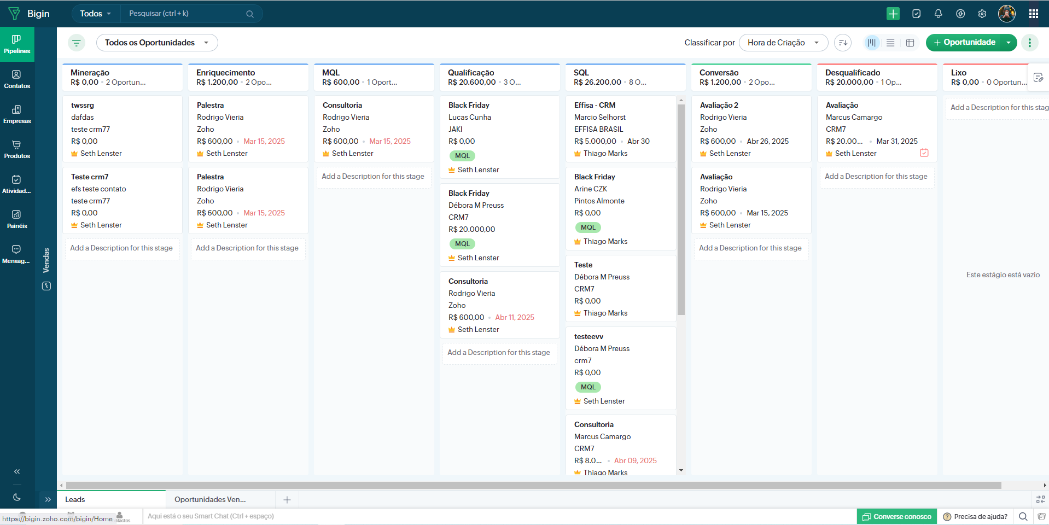Go to Produtos in the sidebar
The image size is (1049, 525).
click(x=17, y=149)
